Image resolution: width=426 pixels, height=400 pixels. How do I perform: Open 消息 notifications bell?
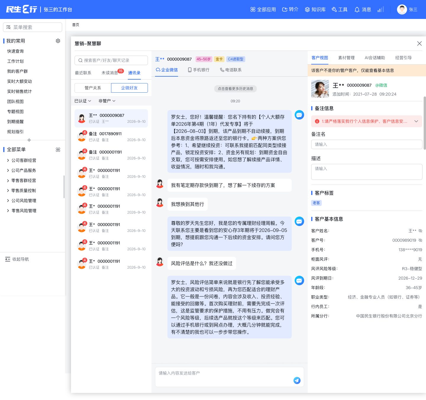(362, 9)
